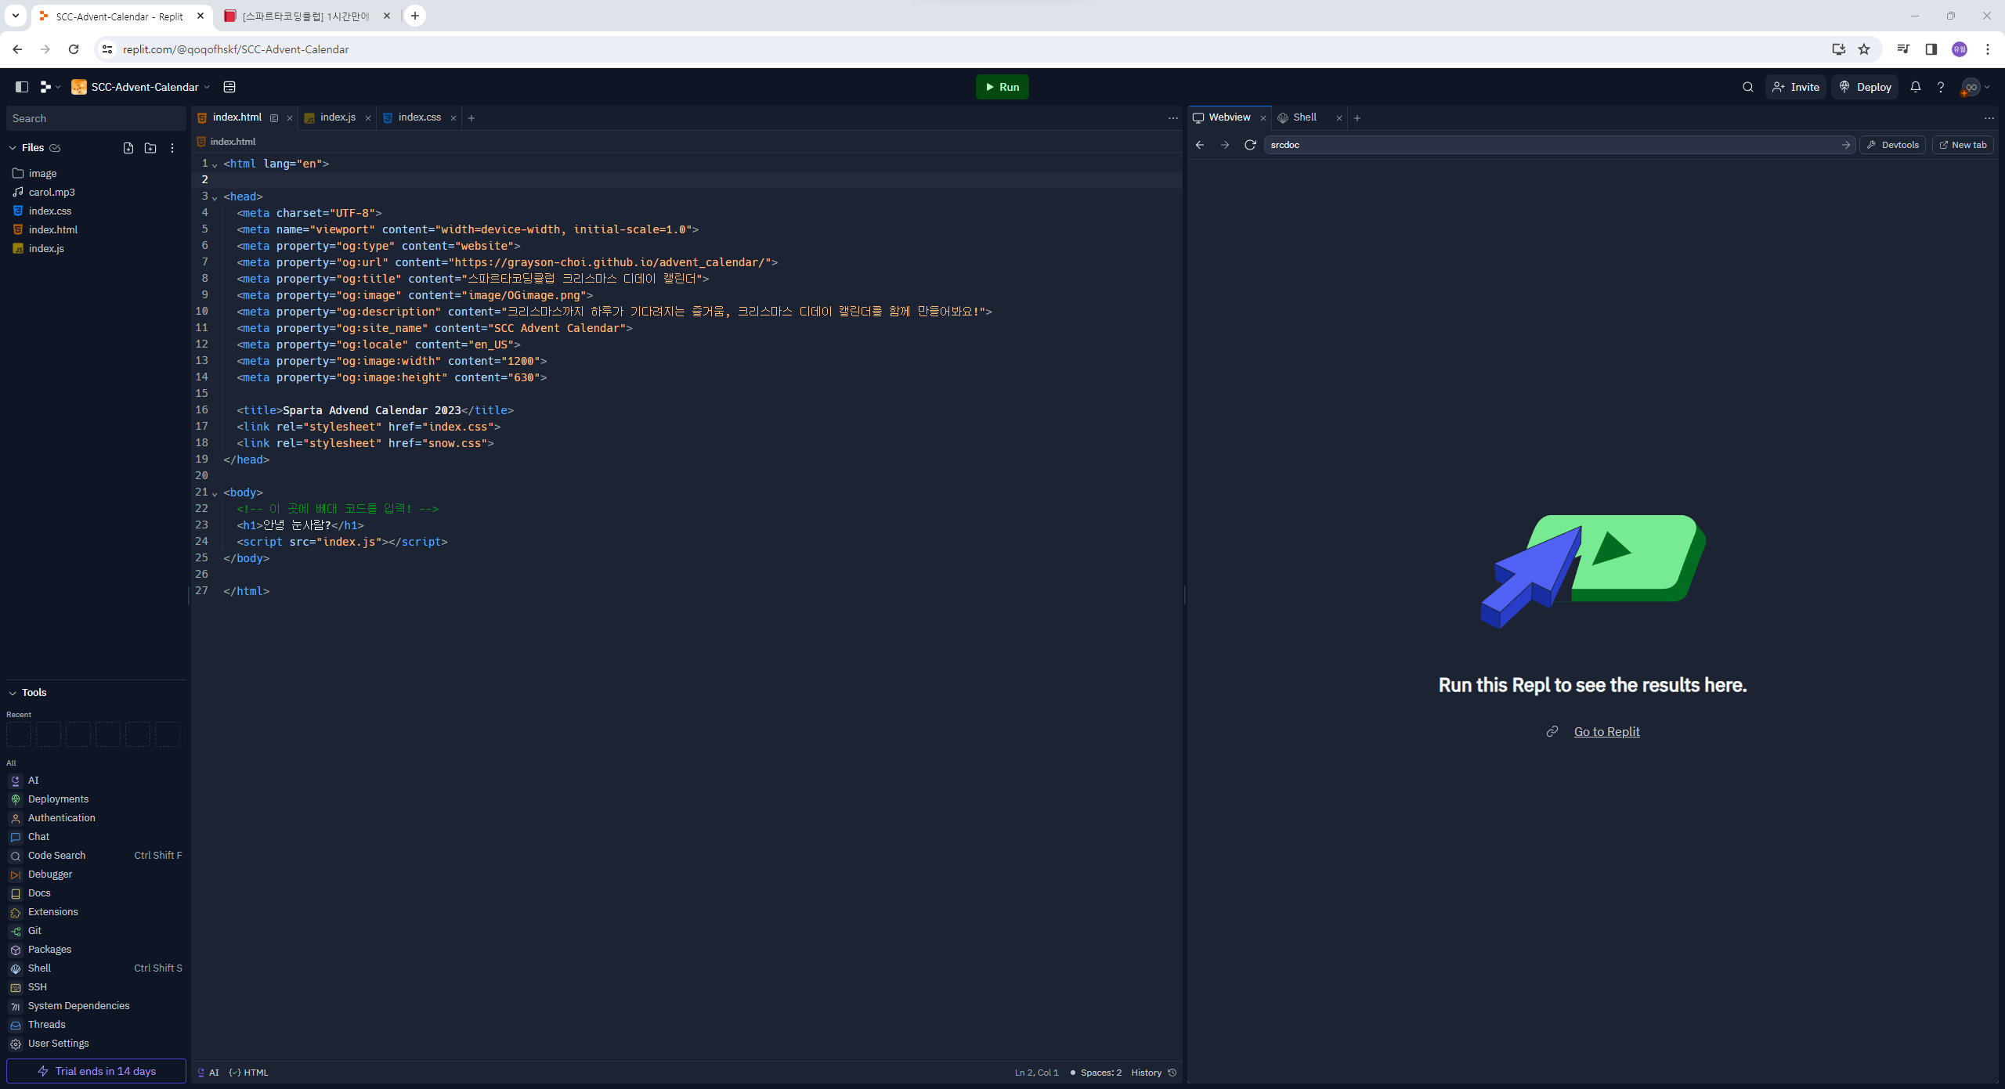This screenshot has width=2005, height=1089.
Task: Create a new file in Files
Action: pos(128,148)
